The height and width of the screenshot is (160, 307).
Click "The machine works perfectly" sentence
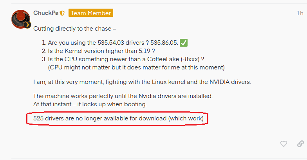pyautogui.click(x=123, y=96)
